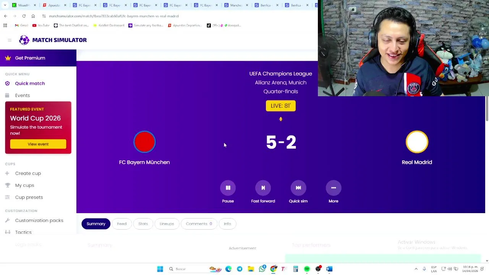The height and width of the screenshot is (275, 489).
Task: Fast forward the match
Action: coord(263,188)
